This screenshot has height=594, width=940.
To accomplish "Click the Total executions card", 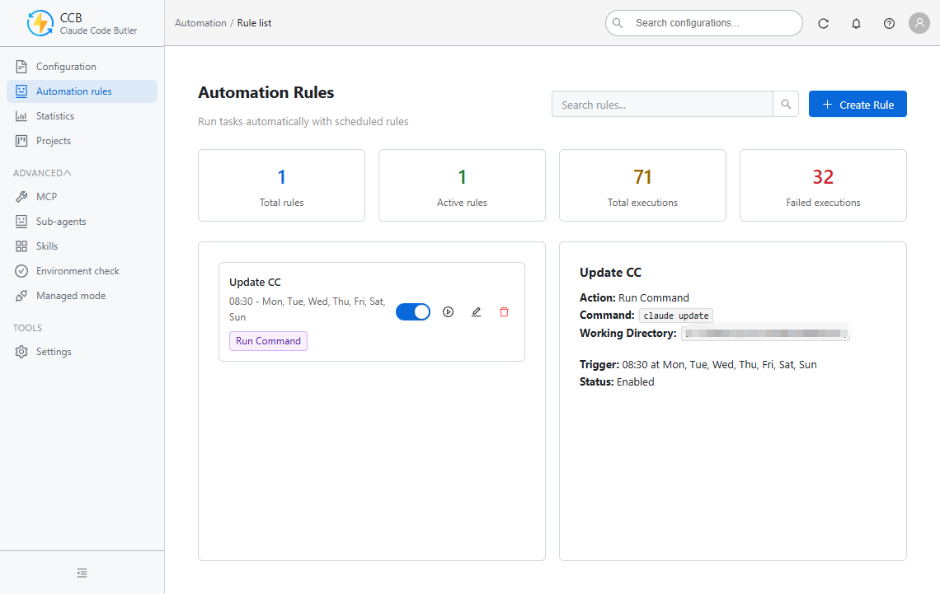I will (x=642, y=185).
